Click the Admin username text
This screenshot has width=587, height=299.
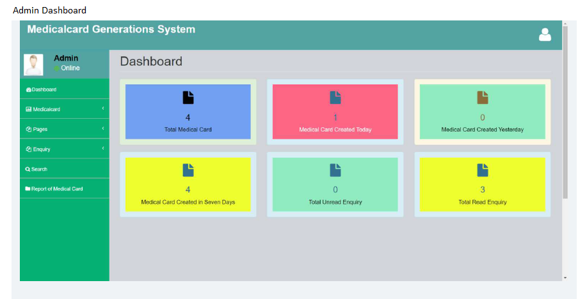click(66, 58)
